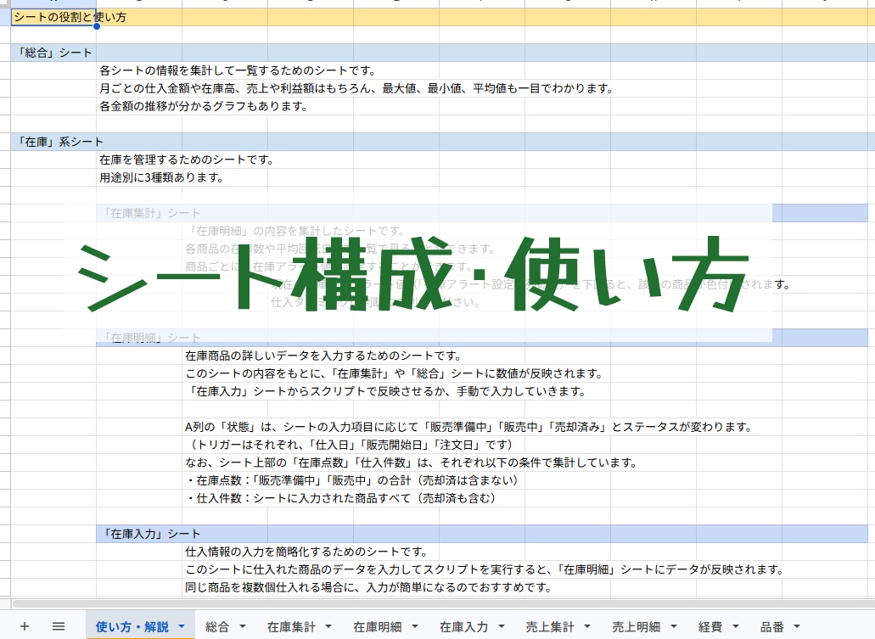The width and height of the screenshot is (875, 639).
Task: Open the 売上集計 tab dropdown arrow
Action: (587, 626)
